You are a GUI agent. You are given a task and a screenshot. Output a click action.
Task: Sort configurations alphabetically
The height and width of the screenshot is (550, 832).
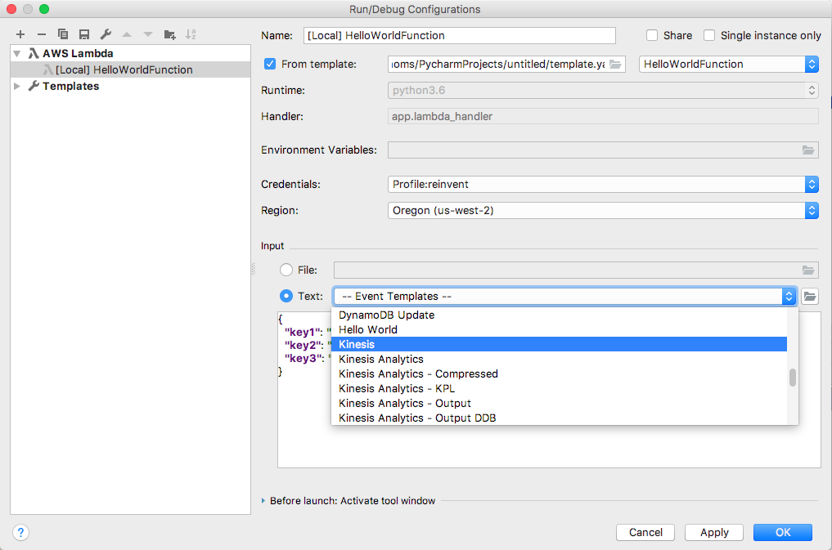(191, 34)
